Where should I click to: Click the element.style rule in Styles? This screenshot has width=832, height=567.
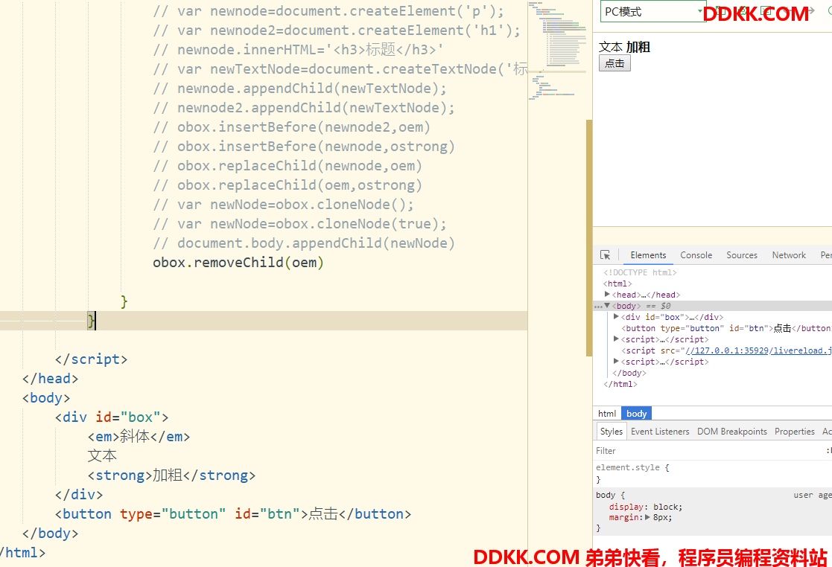coord(632,467)
